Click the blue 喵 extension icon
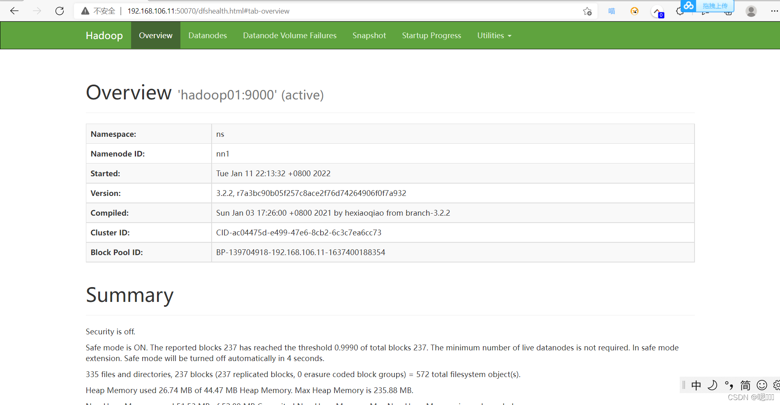The height and width of the screenshot is (405, 780). [612, 11]
